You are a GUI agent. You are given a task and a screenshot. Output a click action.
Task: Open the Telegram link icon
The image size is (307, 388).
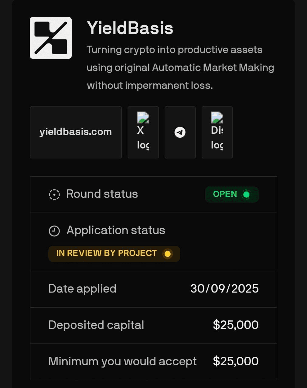click(x=180, y=132)
